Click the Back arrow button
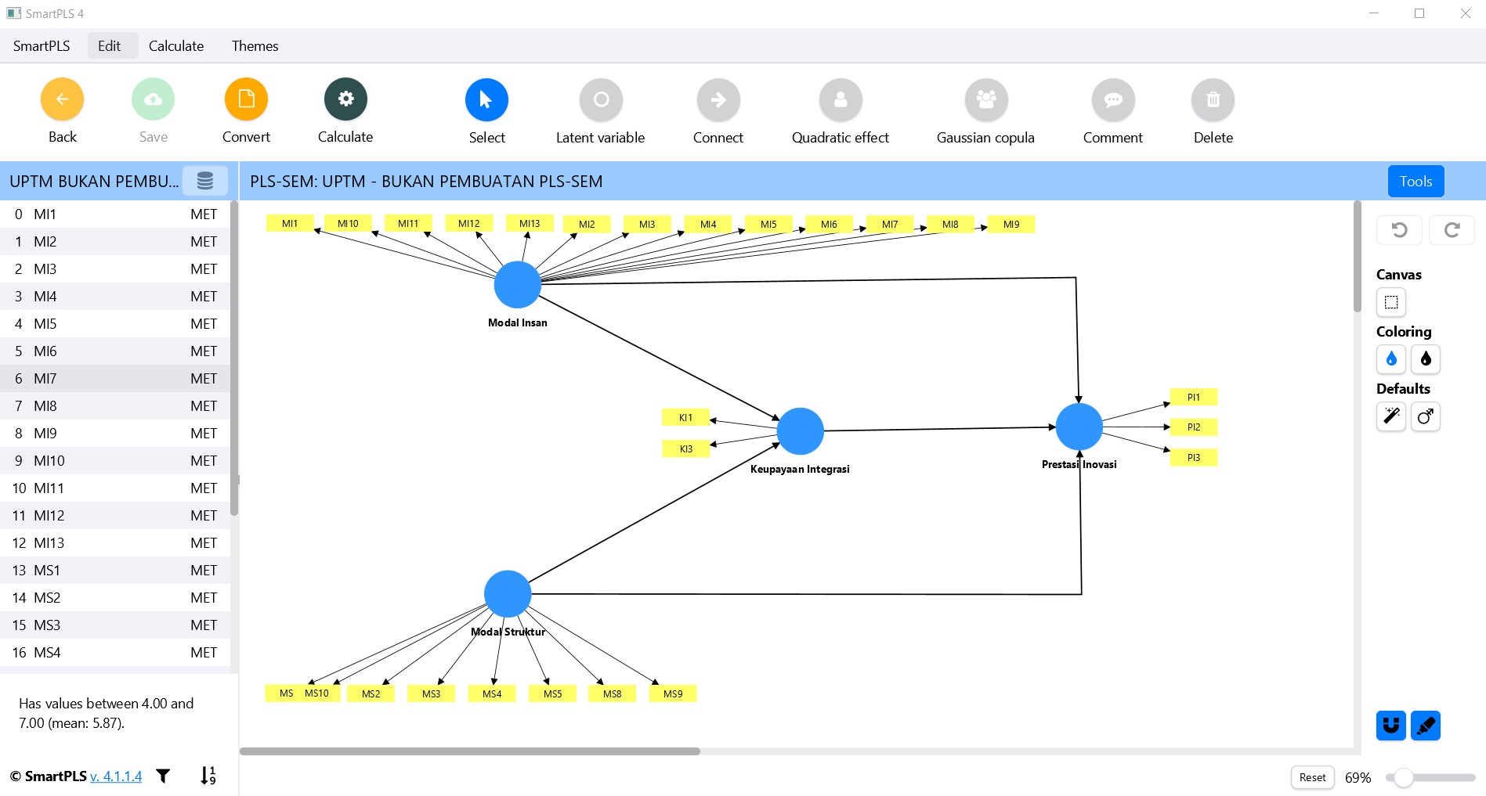The width and height of the screenshot is (1486, 796). (62, 99)
